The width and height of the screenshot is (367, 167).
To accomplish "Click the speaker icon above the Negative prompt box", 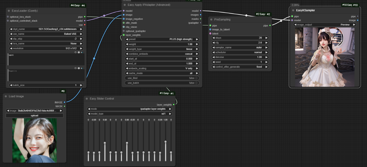I will click(82, 68).
